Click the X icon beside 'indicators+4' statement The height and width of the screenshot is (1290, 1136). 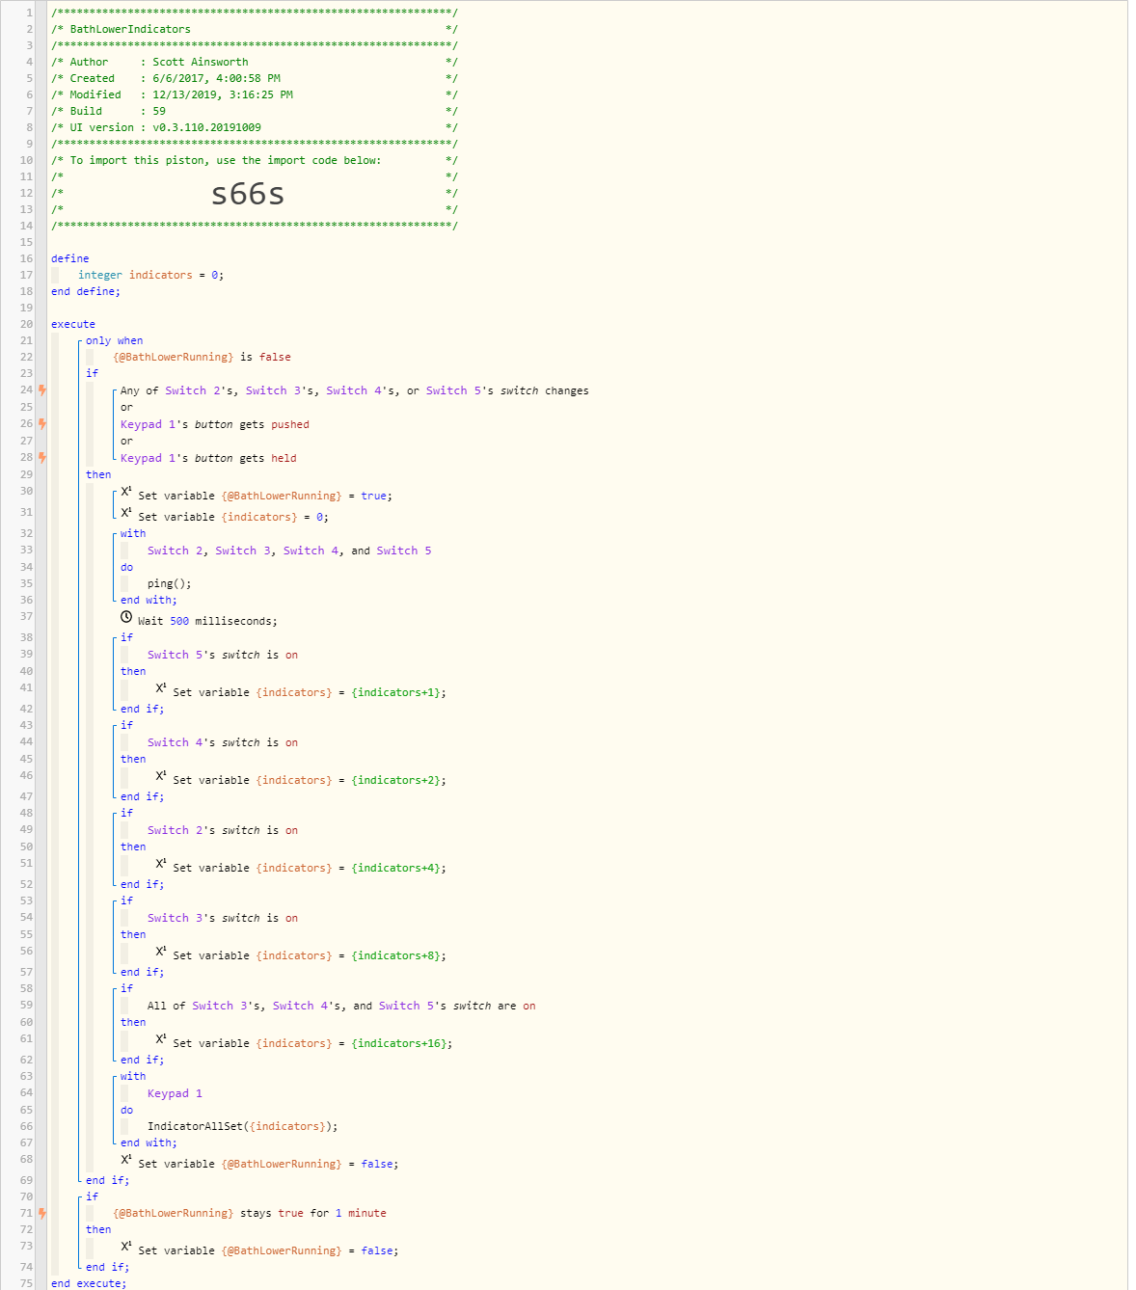point(161,865)
